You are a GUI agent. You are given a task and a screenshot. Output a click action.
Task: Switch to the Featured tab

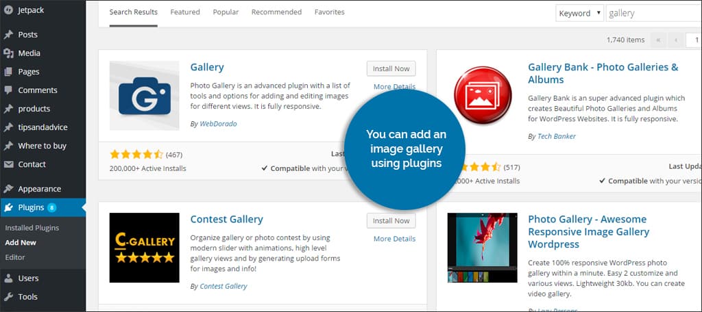pyautogui.click(x=185, y=12)
